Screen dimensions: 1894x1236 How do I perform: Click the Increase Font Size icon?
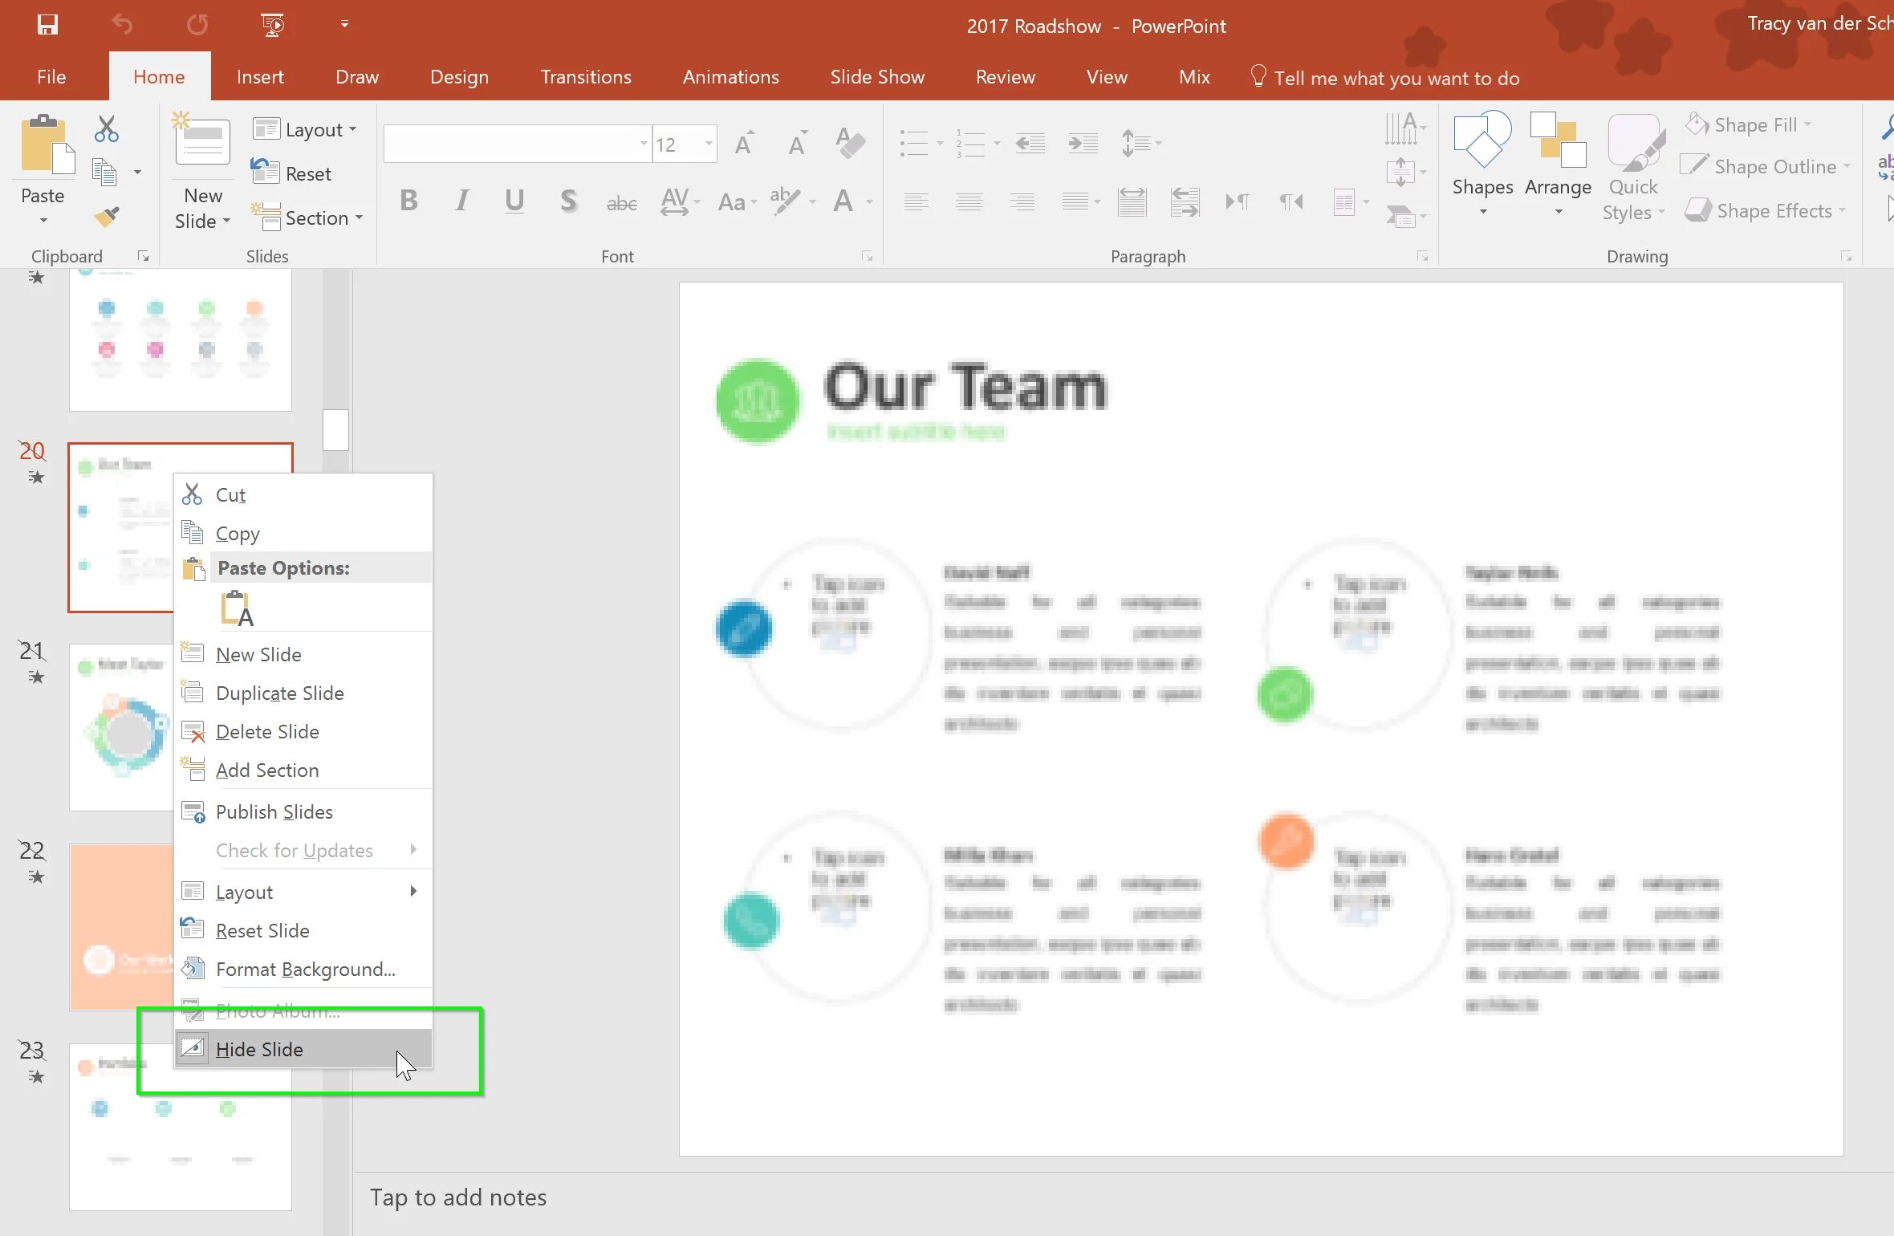click(744, 144)
